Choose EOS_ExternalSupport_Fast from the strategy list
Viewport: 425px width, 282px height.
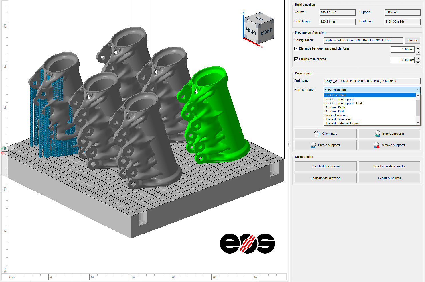343,103
